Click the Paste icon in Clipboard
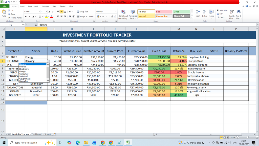259x146 pixels. [4, 12]
